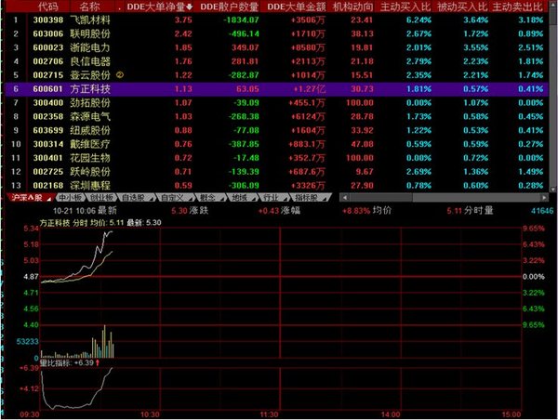Open the 指标股 tab

[x=310, y=197]
